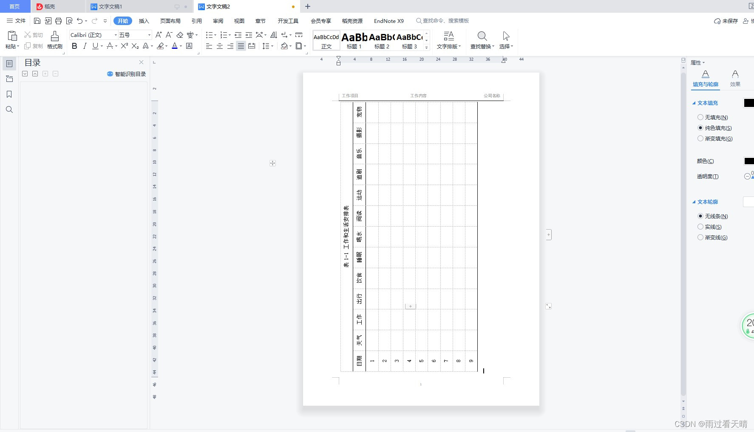754x432 pixels.
Task: Decrease paragraph indent
Action: [x=238, y=35]
